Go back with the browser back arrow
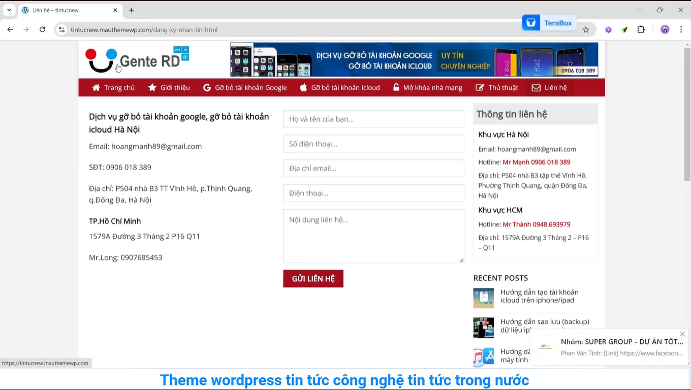The height and width of the screenshot is (390, 691). 10,29
